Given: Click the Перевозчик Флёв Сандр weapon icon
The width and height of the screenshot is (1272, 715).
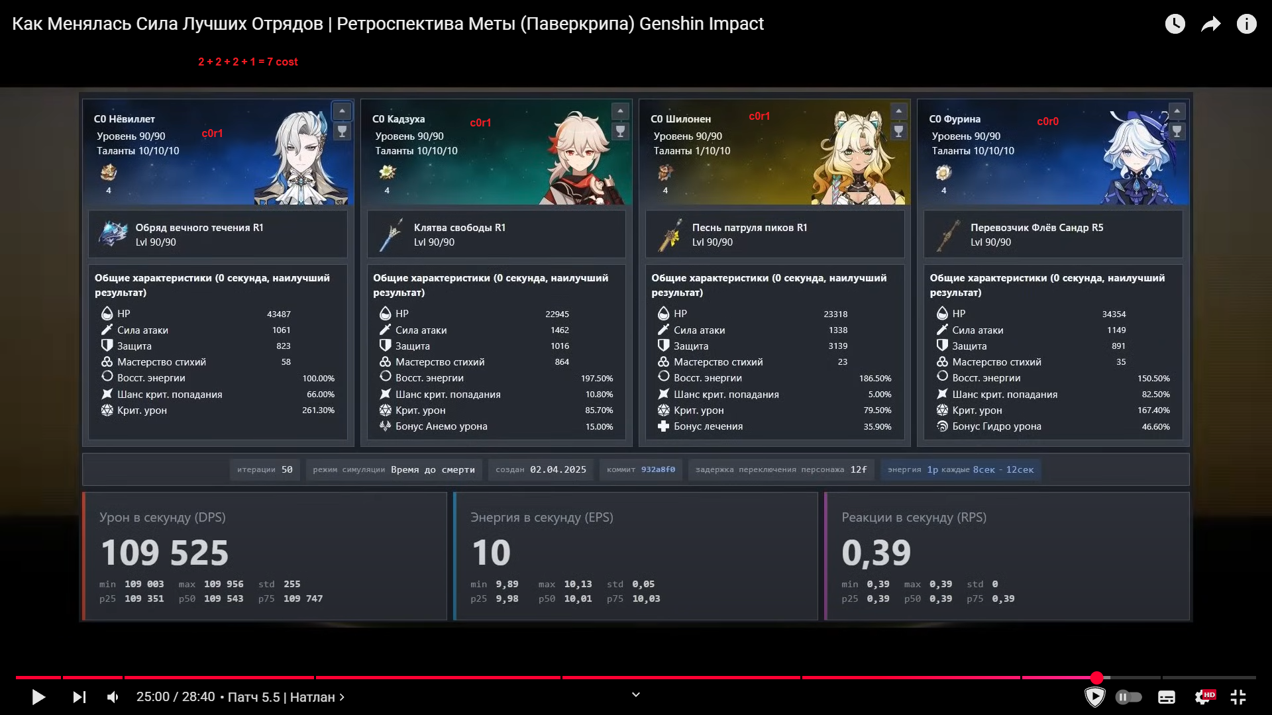Looking at the screenshot, I should click(948, 234).
